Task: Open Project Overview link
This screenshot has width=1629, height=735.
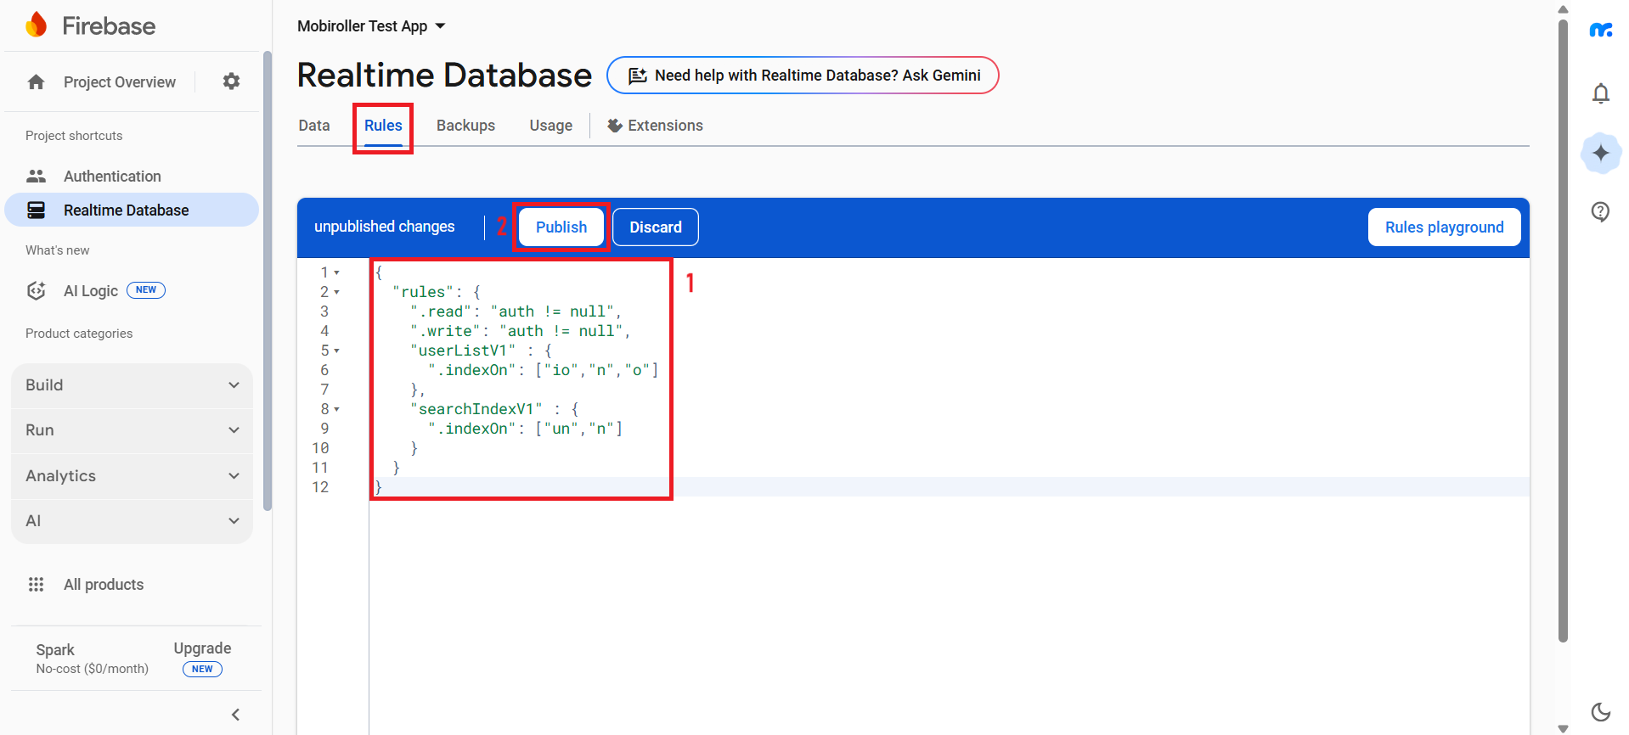Action: coord(120,82)
